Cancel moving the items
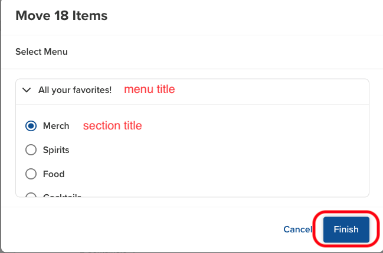383x253 pixels. click(298, 229)
